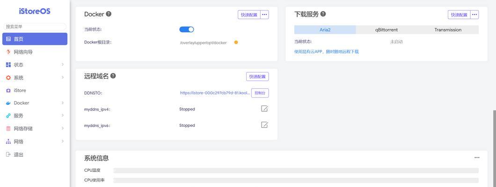Click the /overlay/upper/opt/docker path text

[203, 43]
